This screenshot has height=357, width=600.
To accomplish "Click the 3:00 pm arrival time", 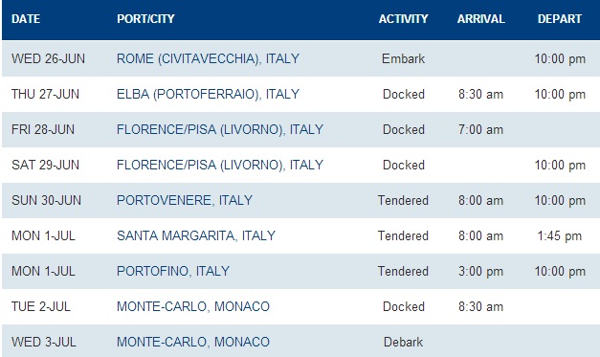I will pyautogui.click(x=481, y=271).
